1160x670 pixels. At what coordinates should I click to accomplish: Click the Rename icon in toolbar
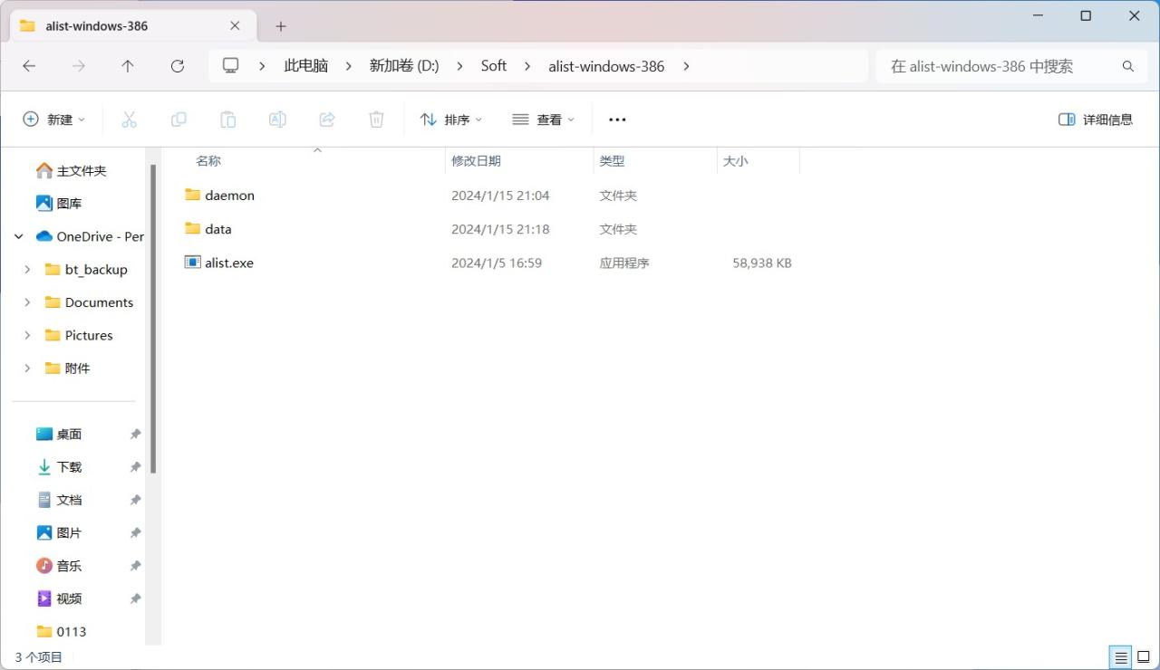[277, 120]
